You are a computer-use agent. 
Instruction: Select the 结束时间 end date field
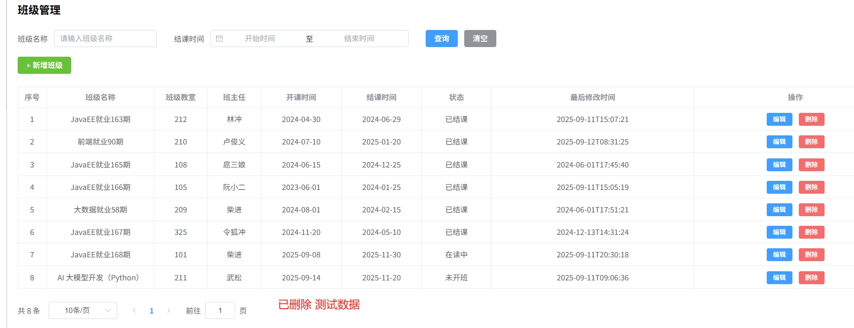point(359,39)
